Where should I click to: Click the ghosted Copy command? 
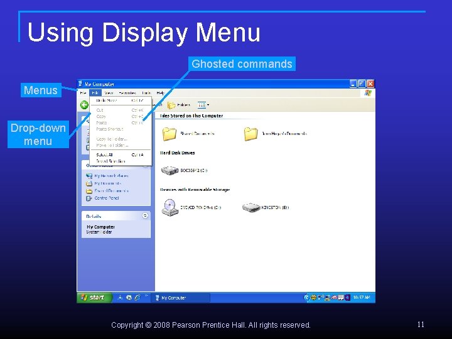(x=121, y=117)
